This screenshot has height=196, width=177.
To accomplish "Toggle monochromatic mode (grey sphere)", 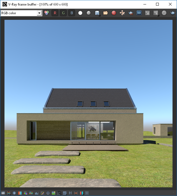I will pyautogui.click(x=88, y=13).
